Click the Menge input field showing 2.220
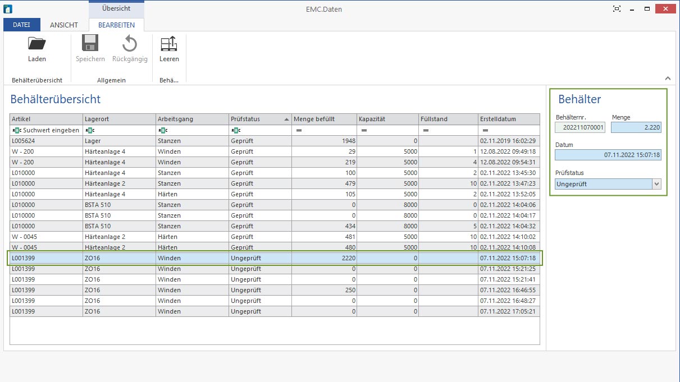This screenshot has height=382, width=680. (x=636, y=128)
